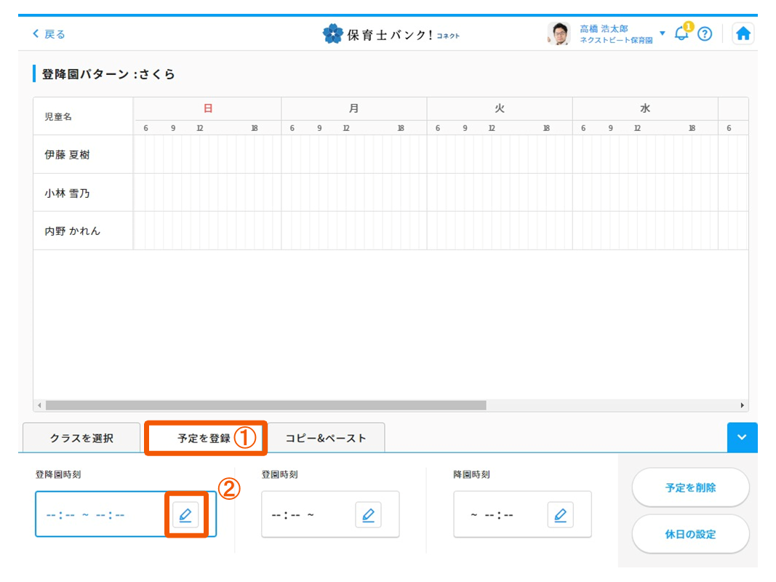
Task: Open the pencil editor for 降園時刻
Action: pyautogui.click(x=561, y=515)
